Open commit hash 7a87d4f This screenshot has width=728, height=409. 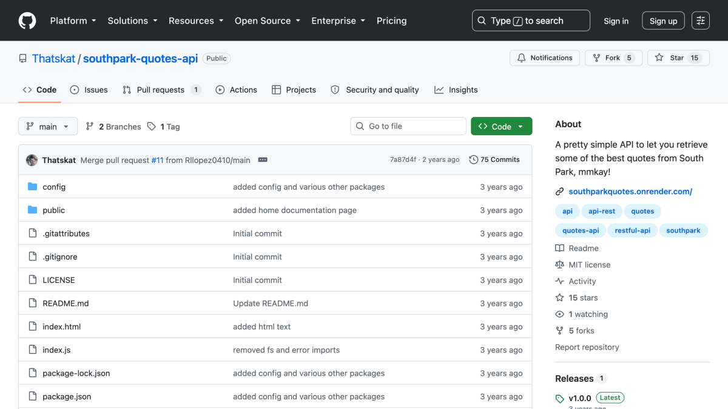(403, 160)
